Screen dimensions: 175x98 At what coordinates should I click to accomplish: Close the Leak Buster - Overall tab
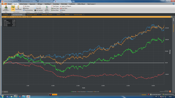coord(39,15)
